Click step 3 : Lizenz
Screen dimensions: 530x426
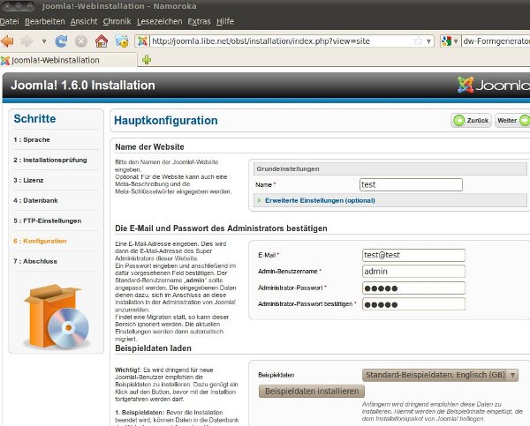[28, 180]
